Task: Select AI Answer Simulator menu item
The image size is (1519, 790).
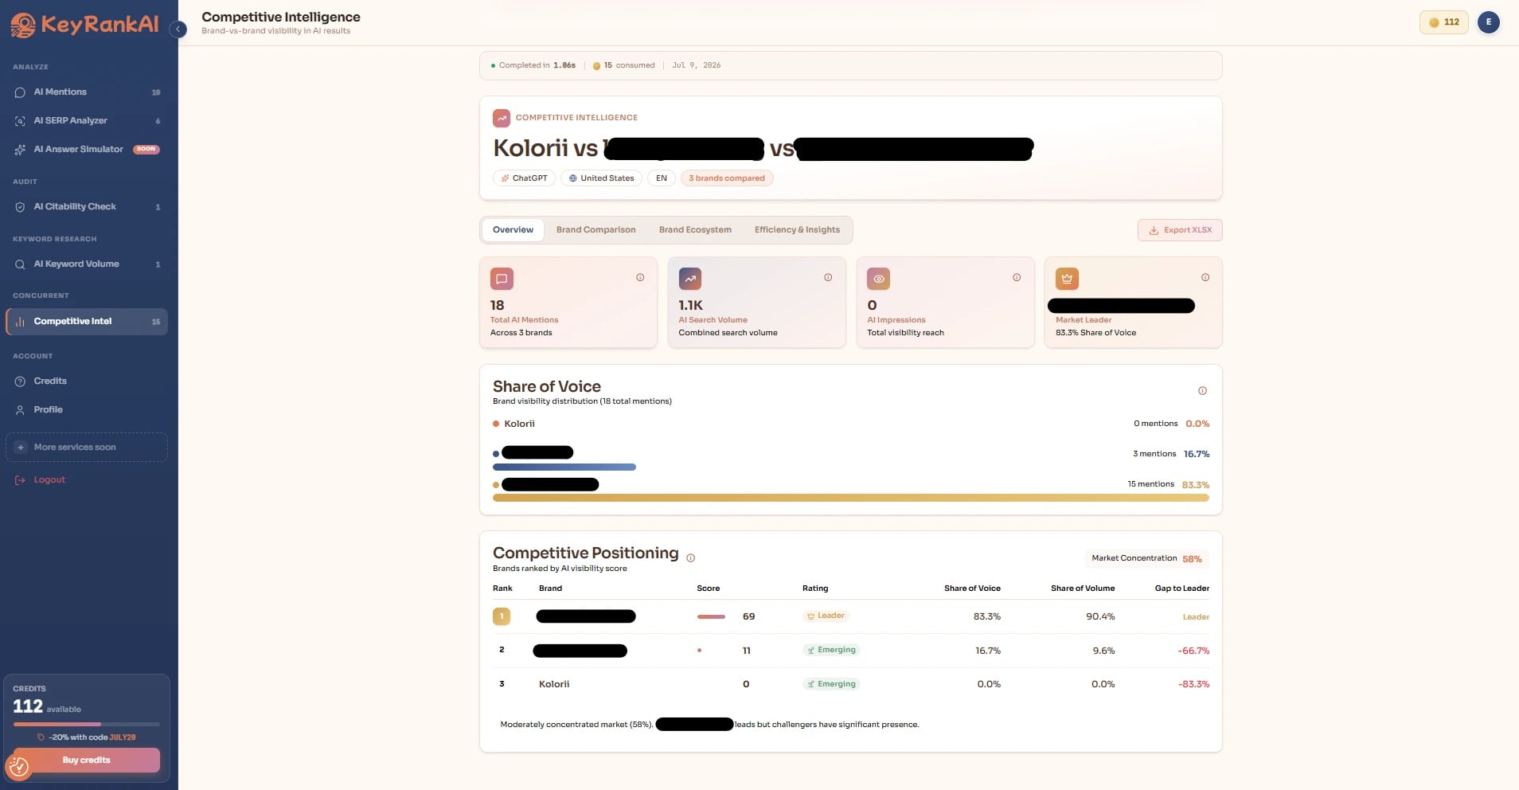Action: click(86, 150)
